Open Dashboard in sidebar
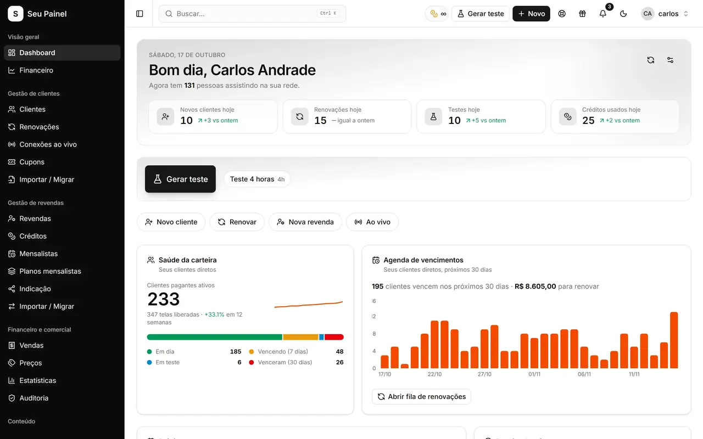This screenshot has width=703, height=439. pos(62,53)
